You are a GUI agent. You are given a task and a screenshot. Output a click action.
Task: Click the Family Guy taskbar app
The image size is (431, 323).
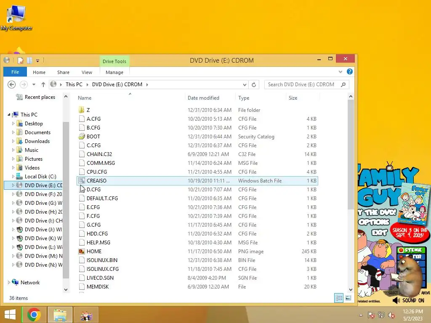click(x=86, y=315)
